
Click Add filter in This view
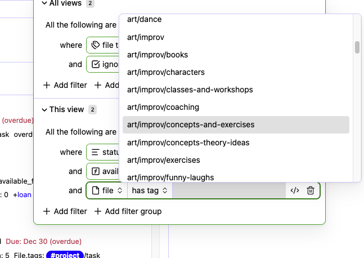(x=65, y=211)
